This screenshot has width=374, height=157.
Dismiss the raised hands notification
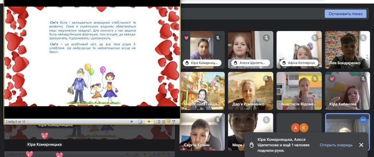(361, 145)
